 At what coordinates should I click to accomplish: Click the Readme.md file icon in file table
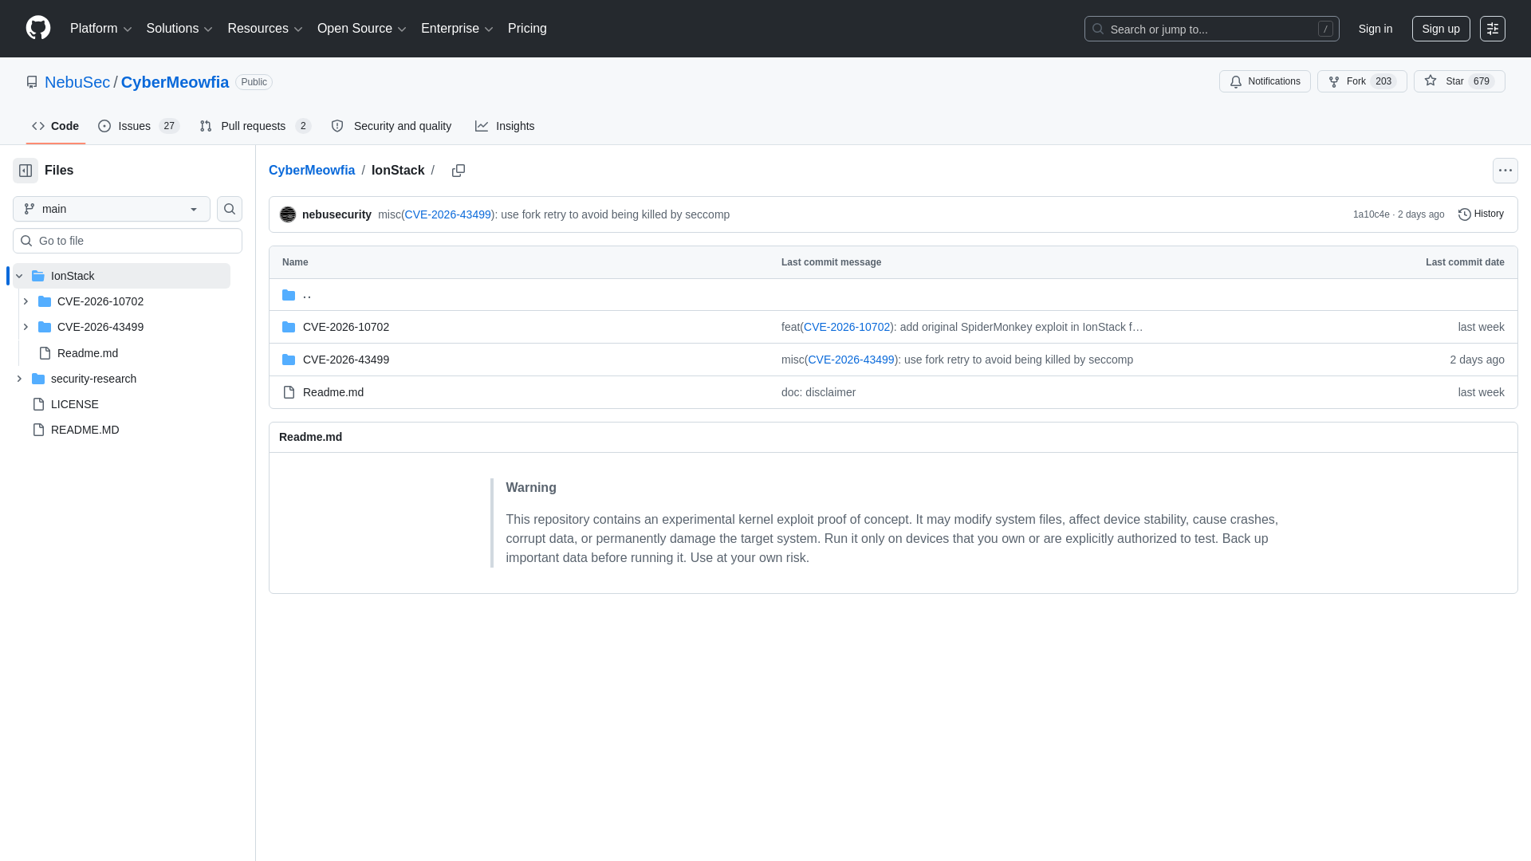(289, 392)
